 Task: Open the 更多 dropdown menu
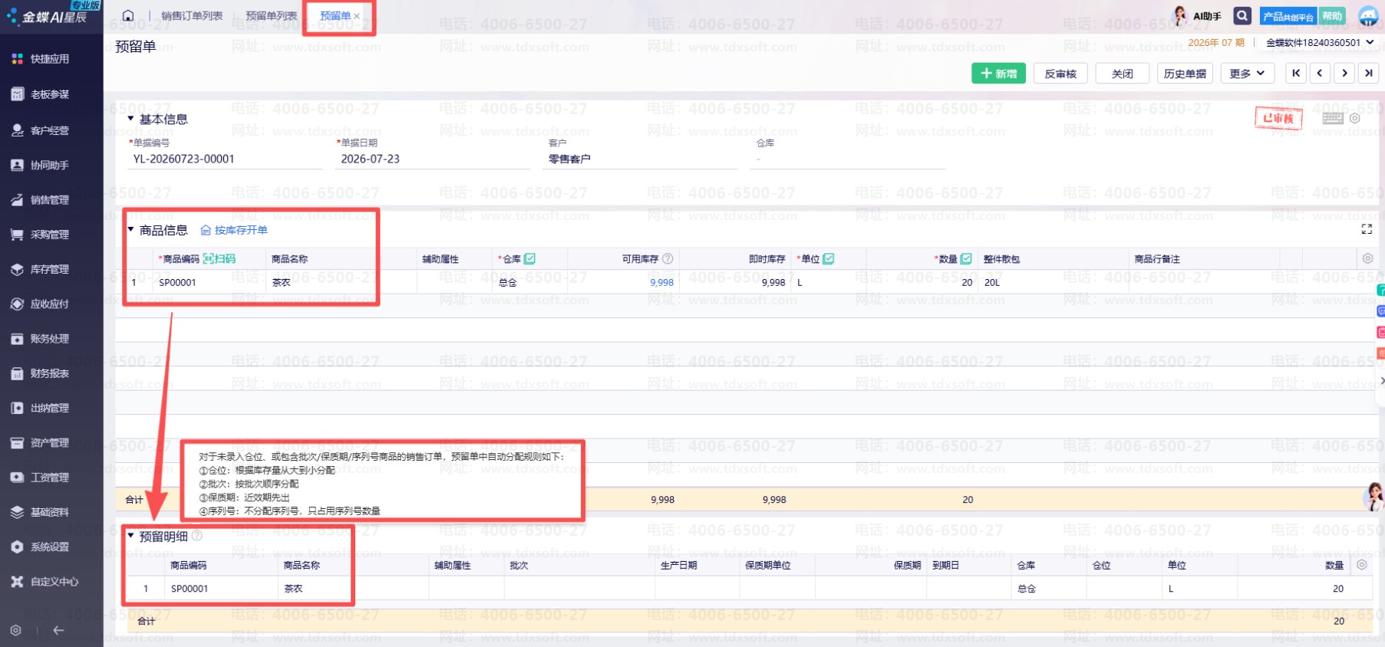(x=1248, y=74)
